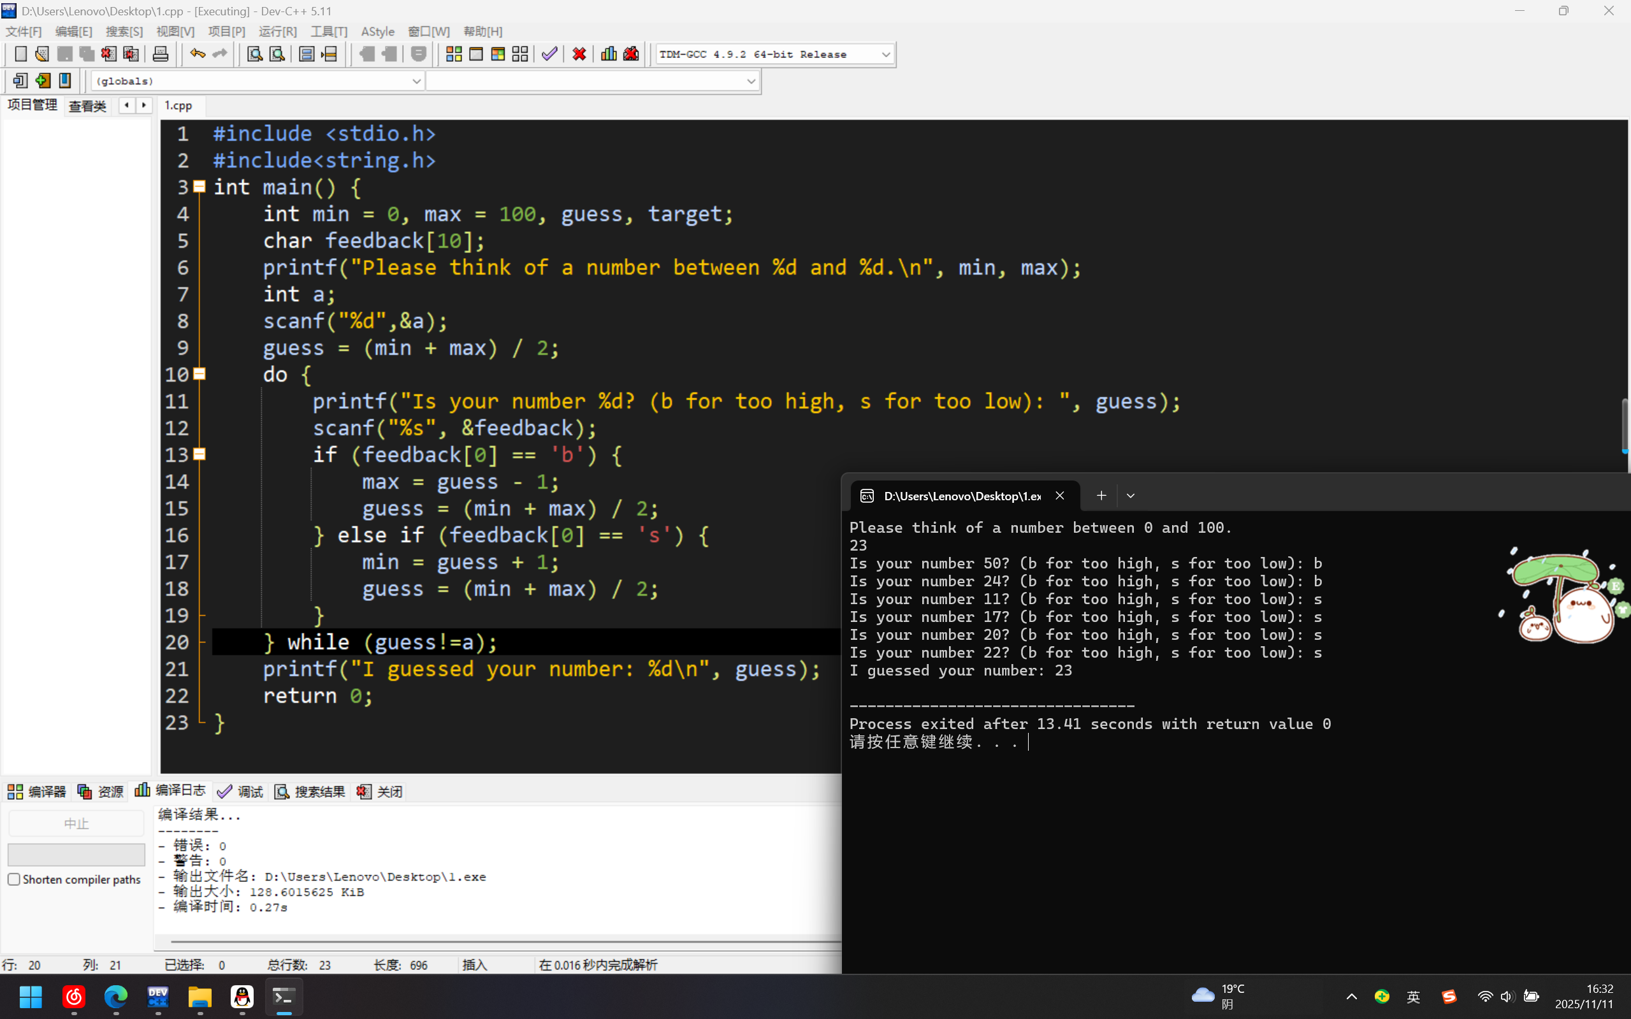Click the Compile and Run multicolor icon
Screen dimensions: 1631x1019
[498, 54]
